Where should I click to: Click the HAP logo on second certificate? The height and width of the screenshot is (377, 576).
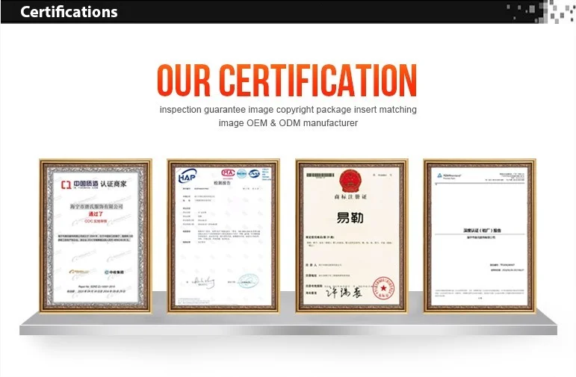point(188,176)
